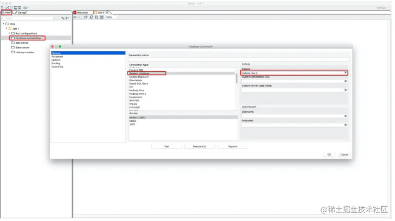This screenshot has width=395, height=221.
Task: Switch to the View tab
Action: click(7, 13)
